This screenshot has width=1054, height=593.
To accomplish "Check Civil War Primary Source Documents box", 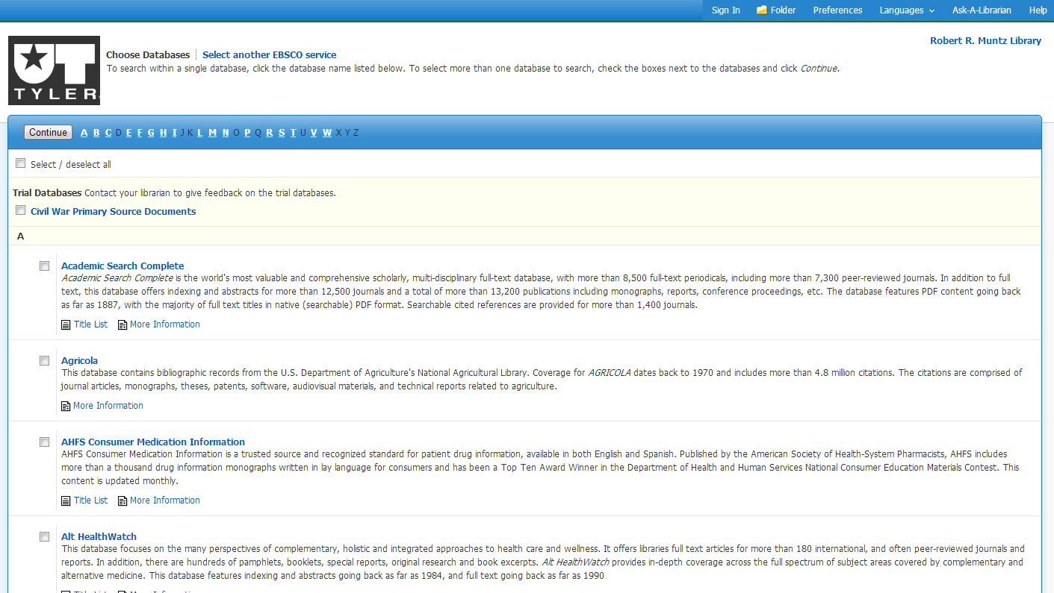I will [21, 210].
